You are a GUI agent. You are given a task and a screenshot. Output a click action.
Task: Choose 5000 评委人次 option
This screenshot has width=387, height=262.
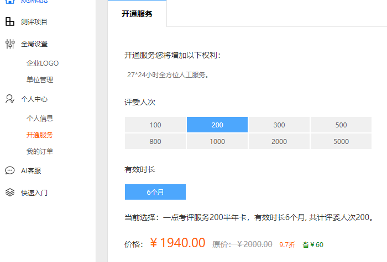(341, 141)
